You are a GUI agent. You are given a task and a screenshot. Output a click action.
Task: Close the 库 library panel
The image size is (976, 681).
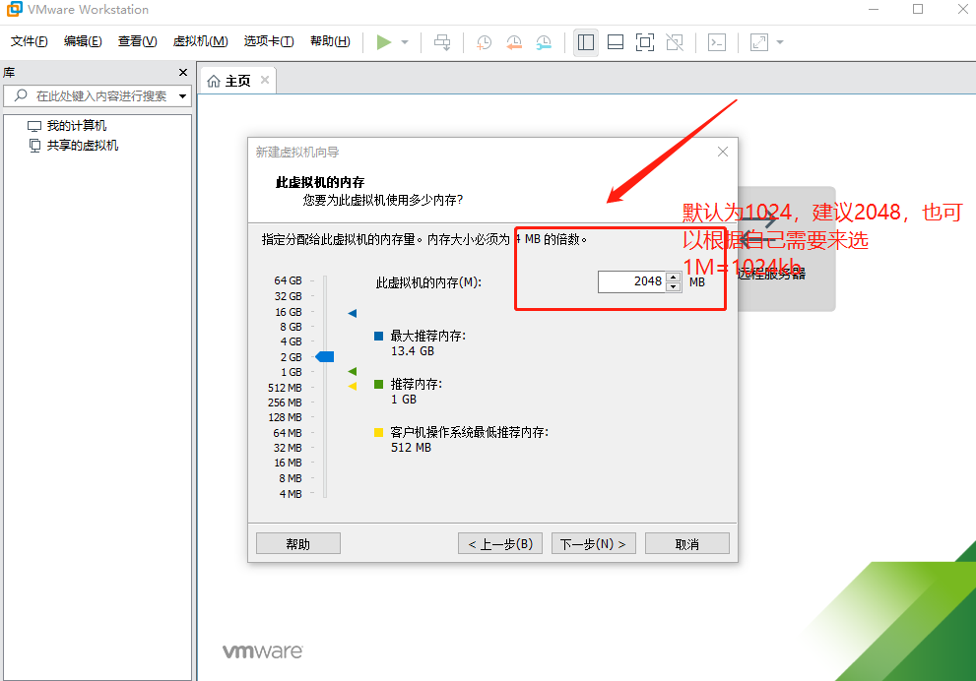tap(183, 73)
